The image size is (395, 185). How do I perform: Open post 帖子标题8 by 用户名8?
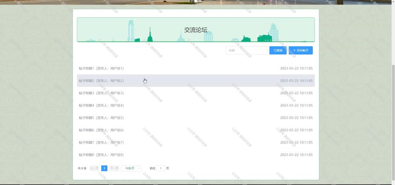tap(196, 155)
